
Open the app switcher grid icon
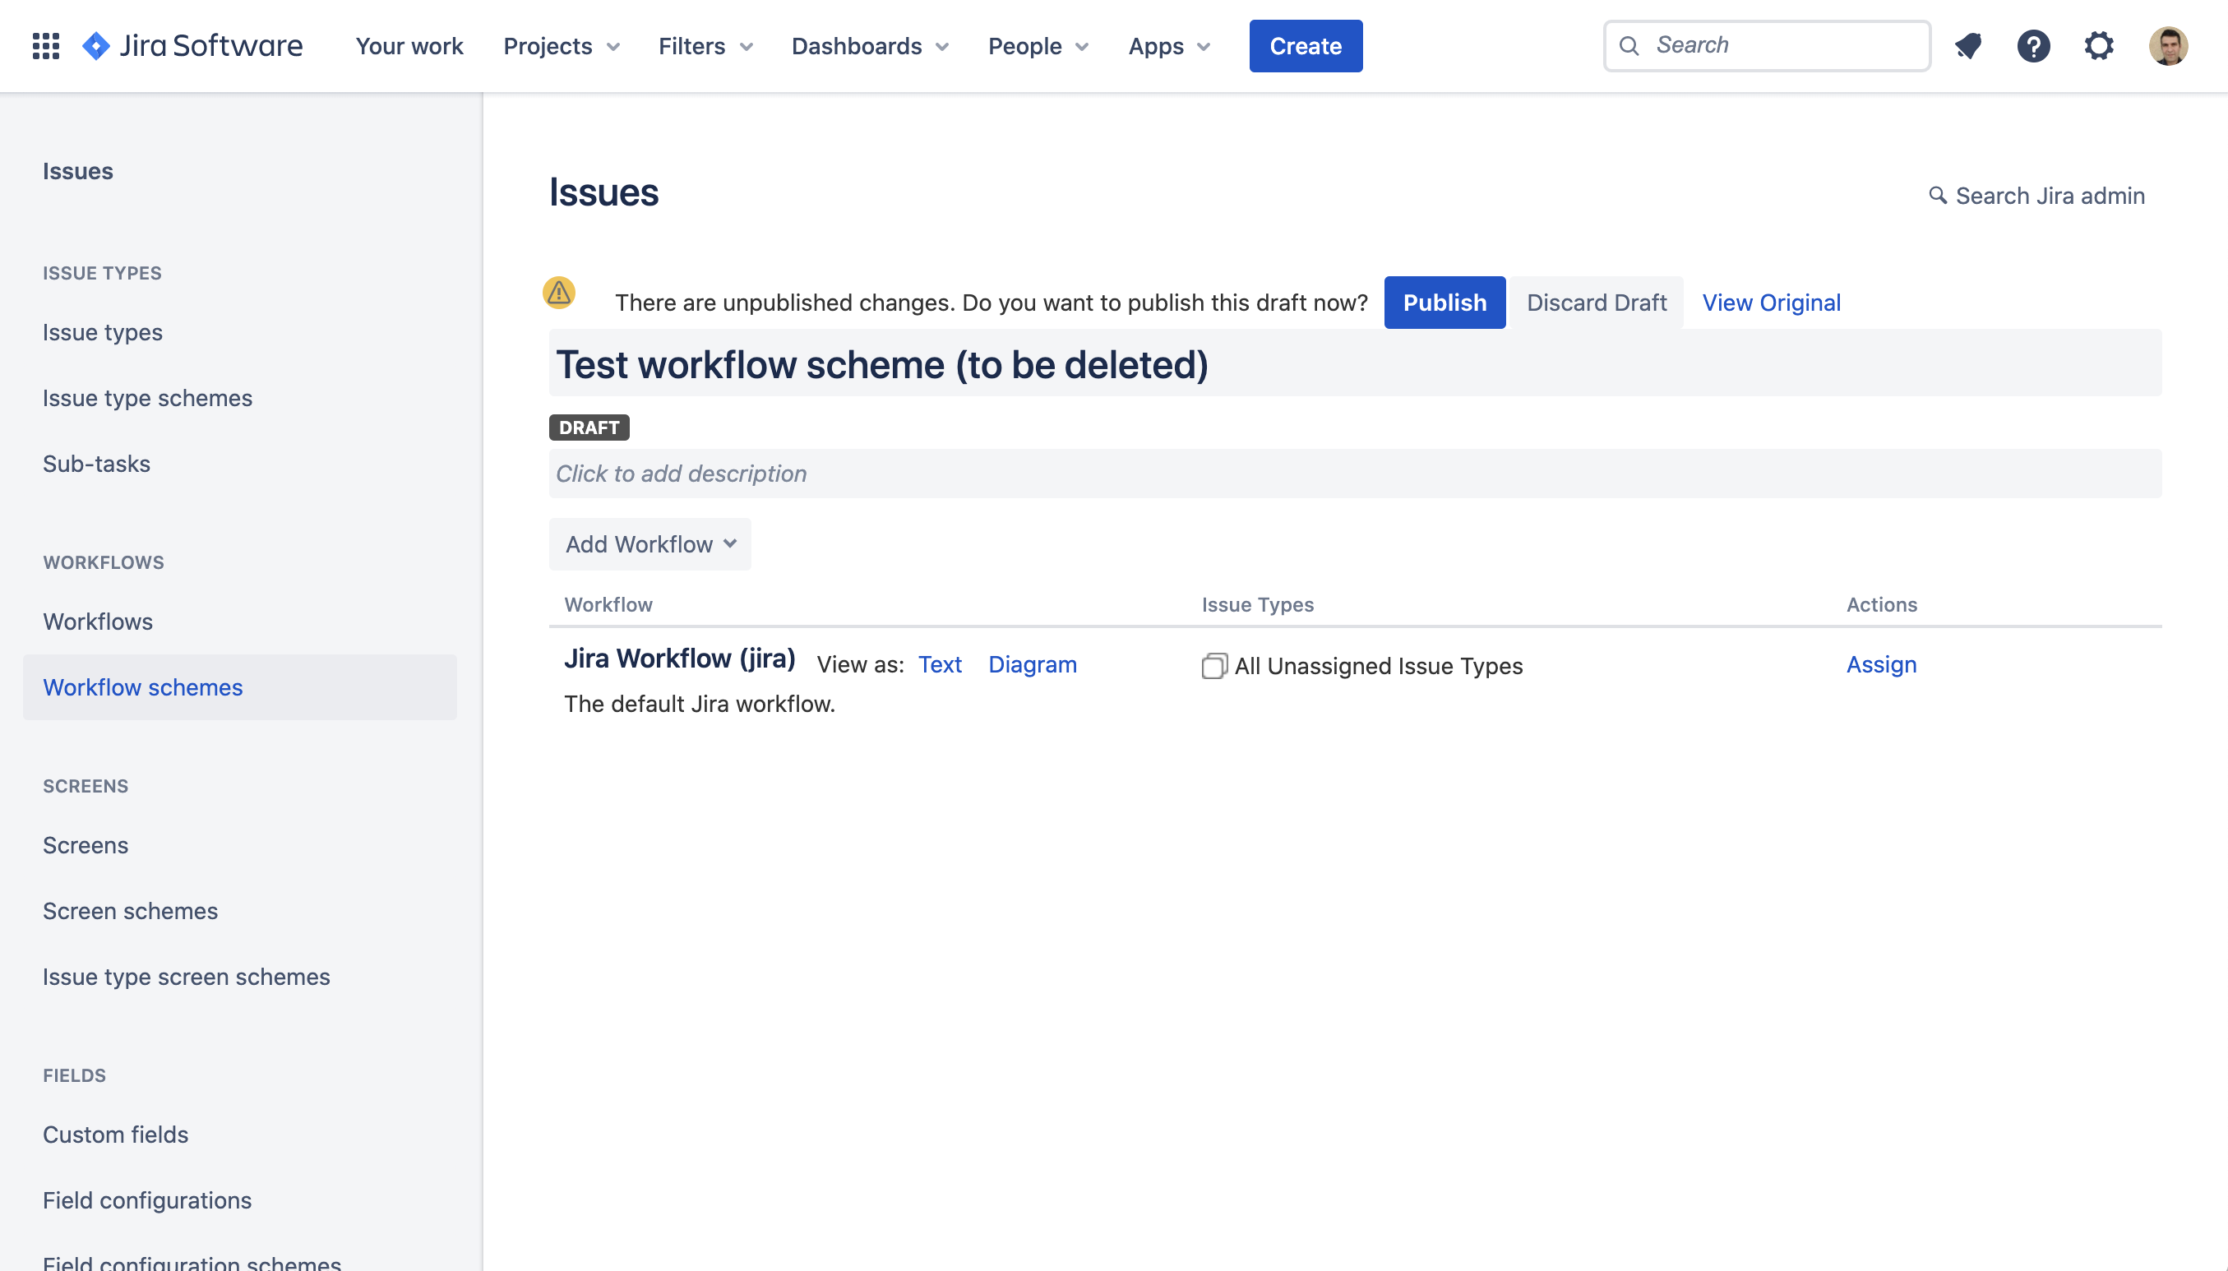45,45
